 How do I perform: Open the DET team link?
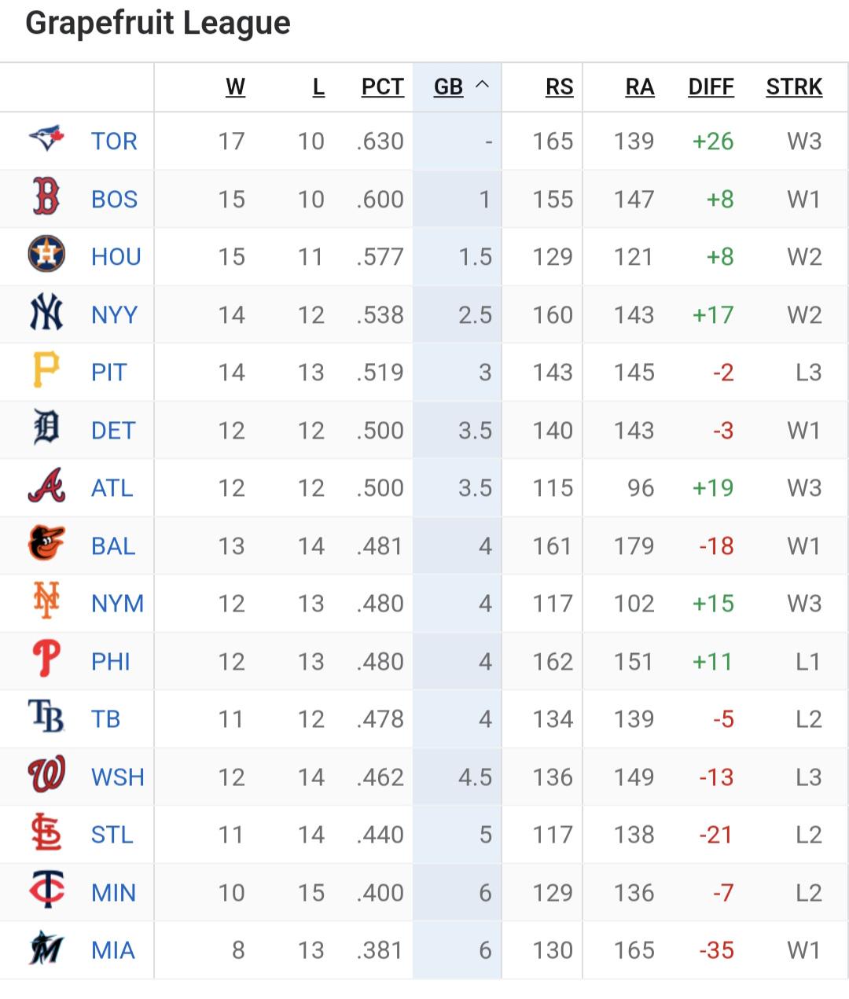113,430
